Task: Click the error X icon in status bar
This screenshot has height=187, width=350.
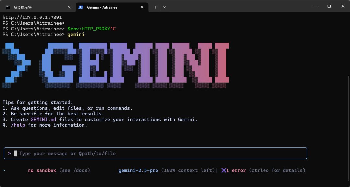Action: (224, 170)
